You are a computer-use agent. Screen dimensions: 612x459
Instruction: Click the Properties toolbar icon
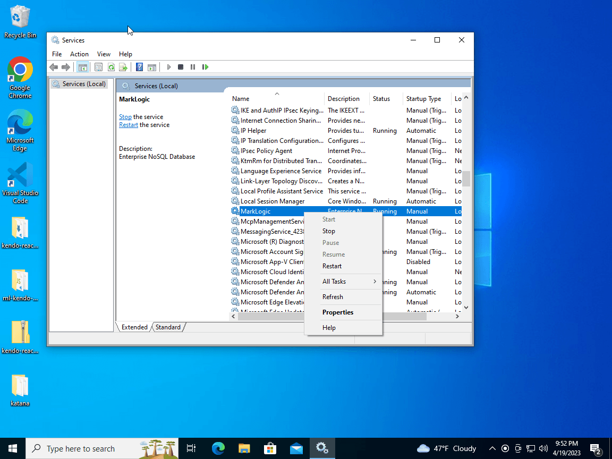(98, 67)
